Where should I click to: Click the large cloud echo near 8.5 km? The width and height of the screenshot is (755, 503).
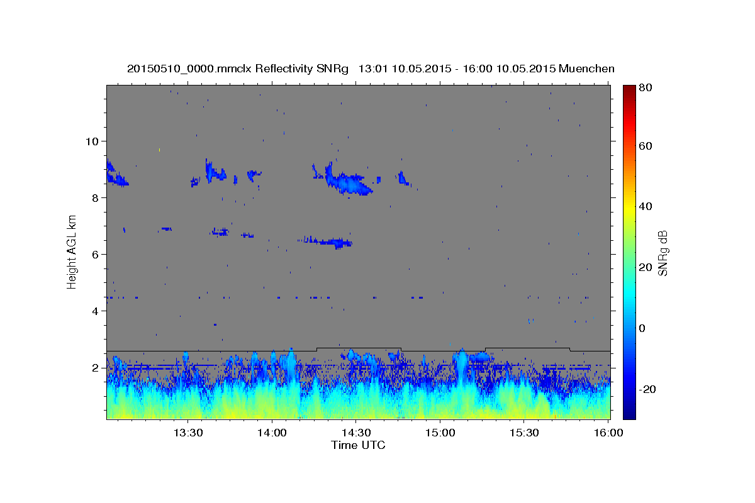[348, 181]
